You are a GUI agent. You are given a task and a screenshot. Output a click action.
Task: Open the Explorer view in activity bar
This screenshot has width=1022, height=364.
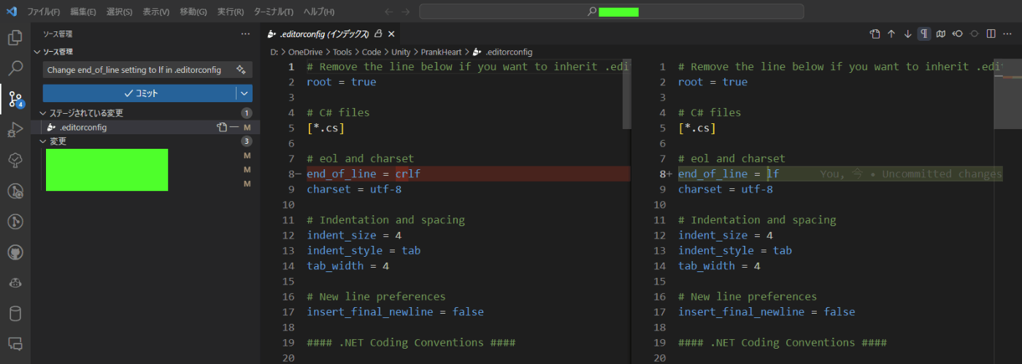pos(15,37)
